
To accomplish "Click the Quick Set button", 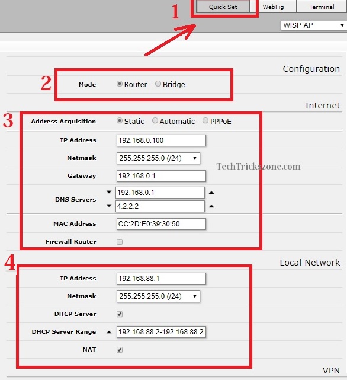I will point(223,7).
